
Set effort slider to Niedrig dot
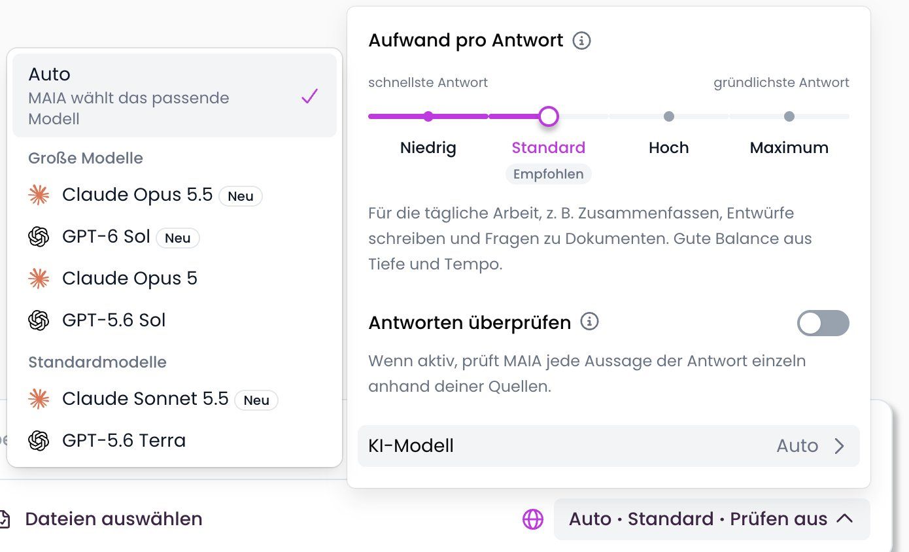(x=428, y=116)
